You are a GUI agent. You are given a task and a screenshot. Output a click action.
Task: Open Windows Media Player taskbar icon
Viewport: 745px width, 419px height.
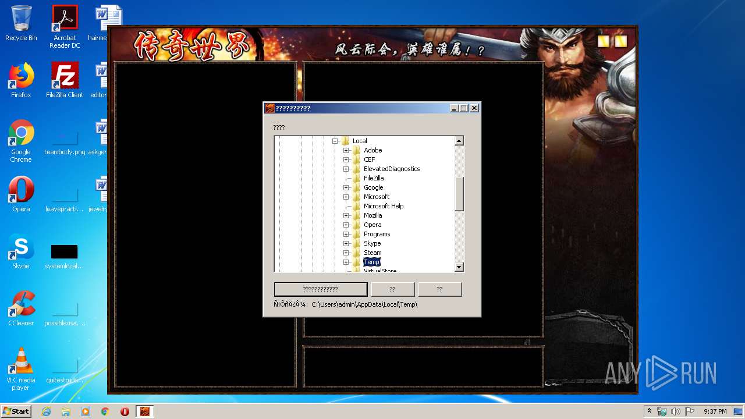click(x=86, y=411)
